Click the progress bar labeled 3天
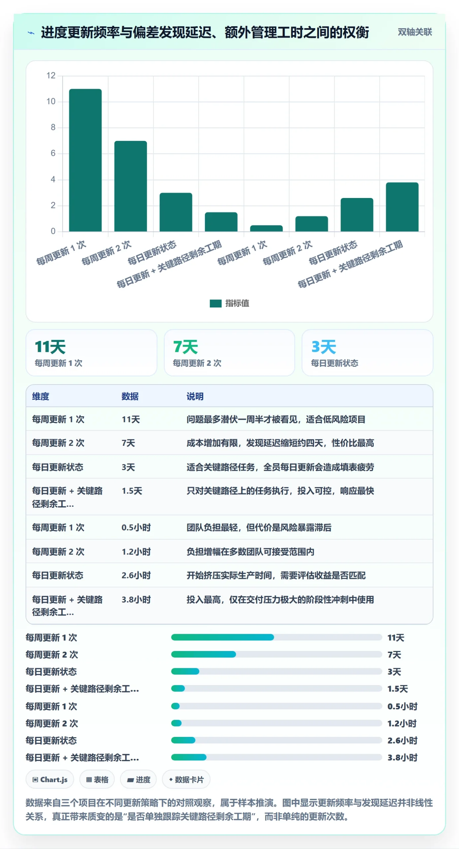Viewport: 459px width, 849px height. [x=277, y=671]
